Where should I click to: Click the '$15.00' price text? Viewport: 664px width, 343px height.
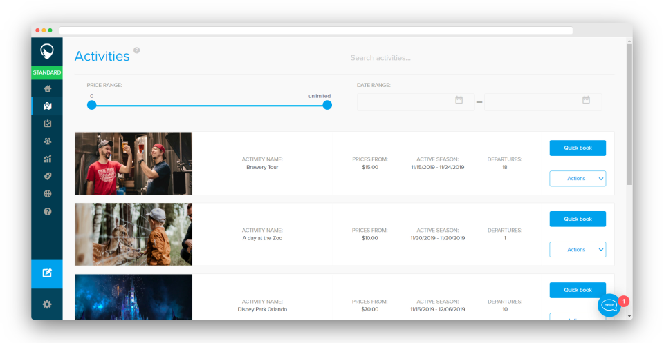coord(369,167)
